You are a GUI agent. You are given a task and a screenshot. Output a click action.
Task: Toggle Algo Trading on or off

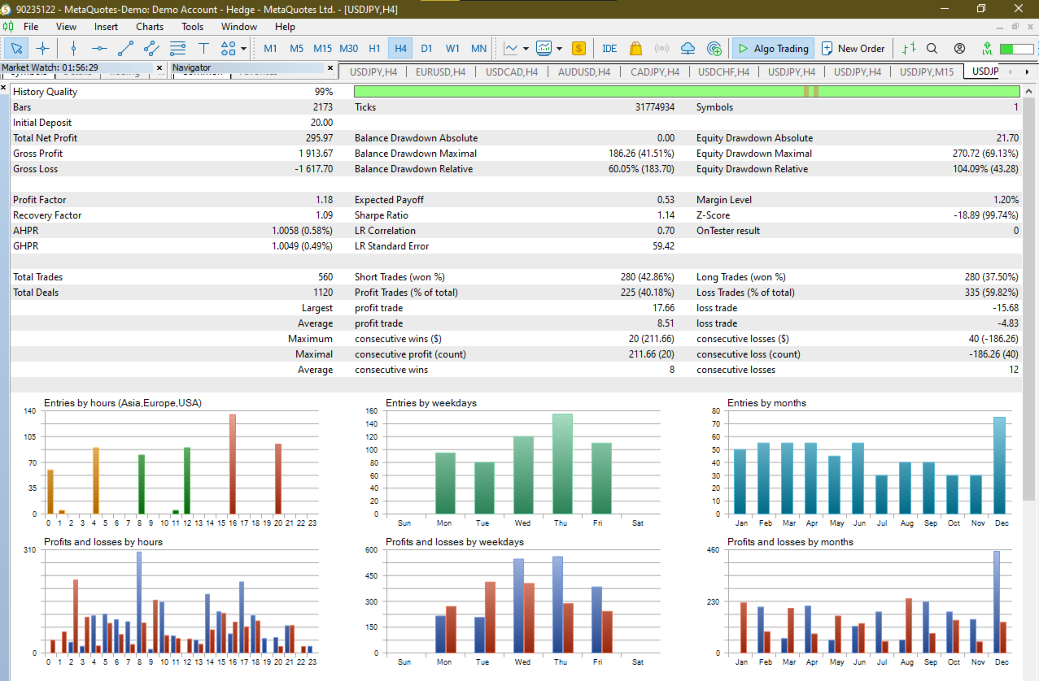click(773, 48)
